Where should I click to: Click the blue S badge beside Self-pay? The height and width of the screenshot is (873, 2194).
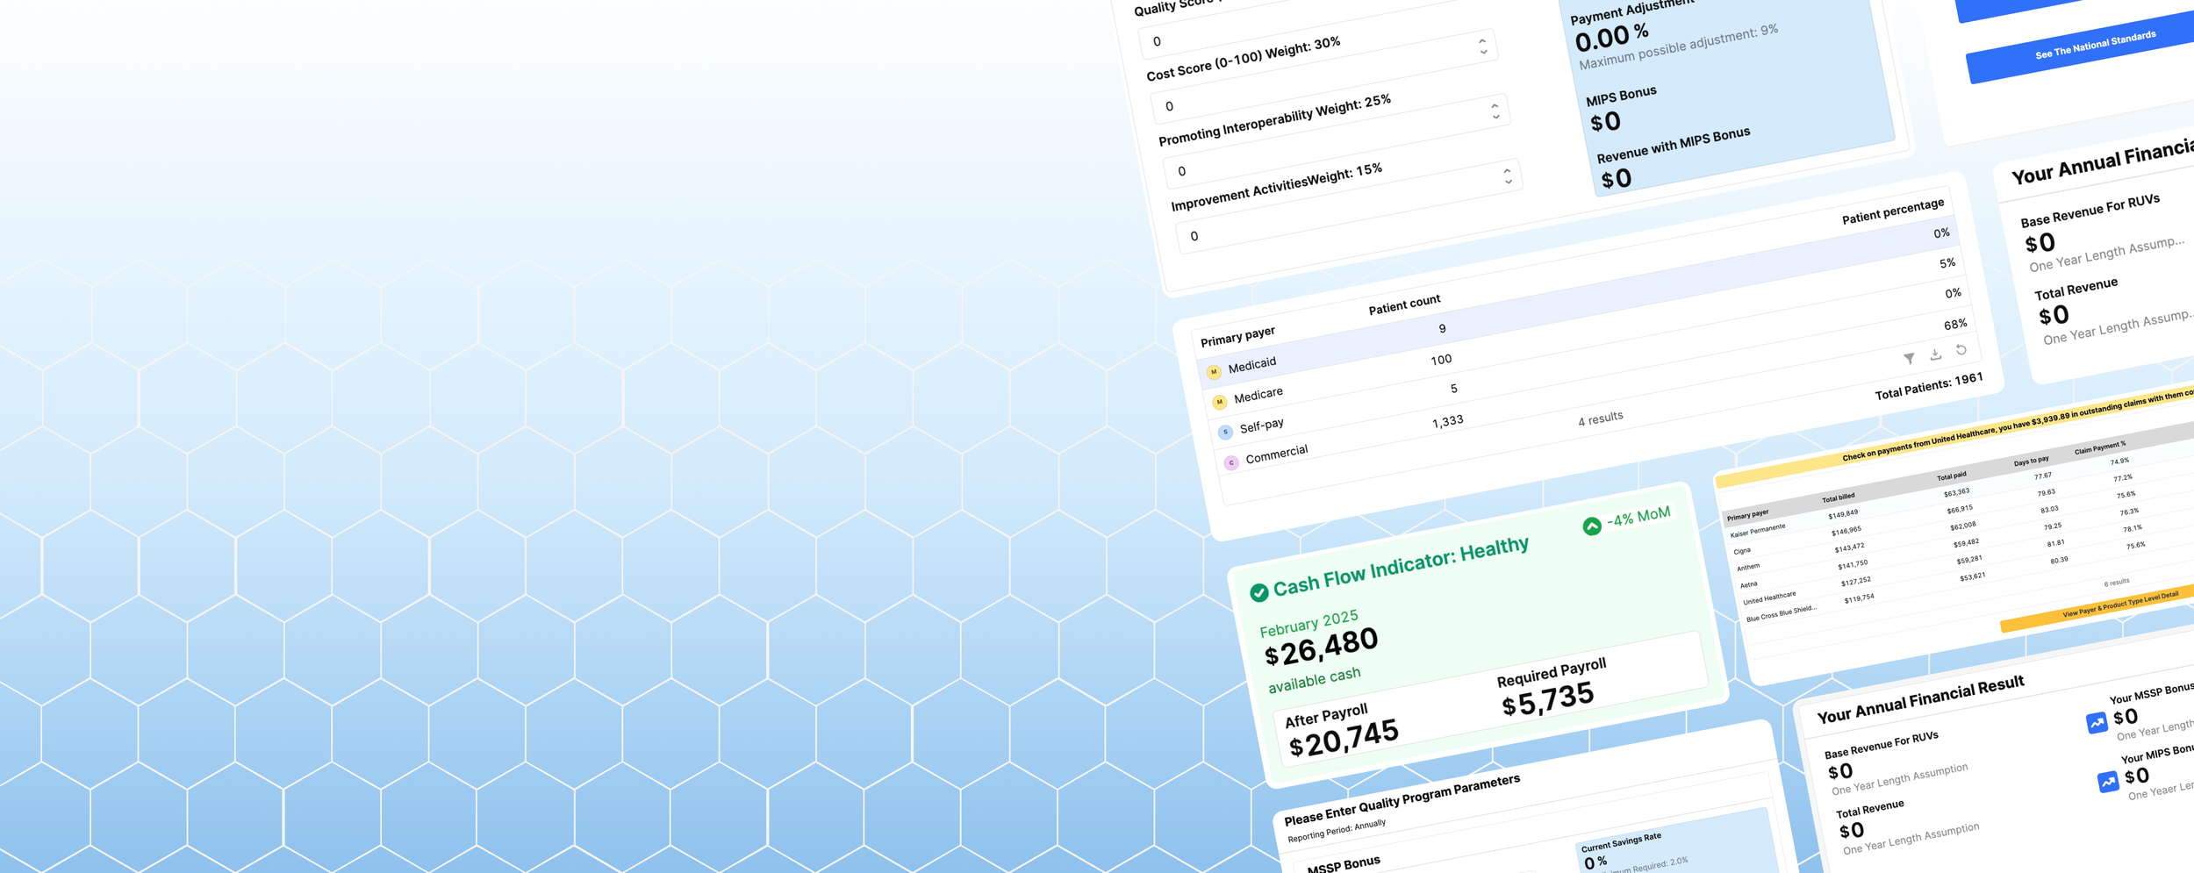pyautogui.click(x=1225, y=432)
